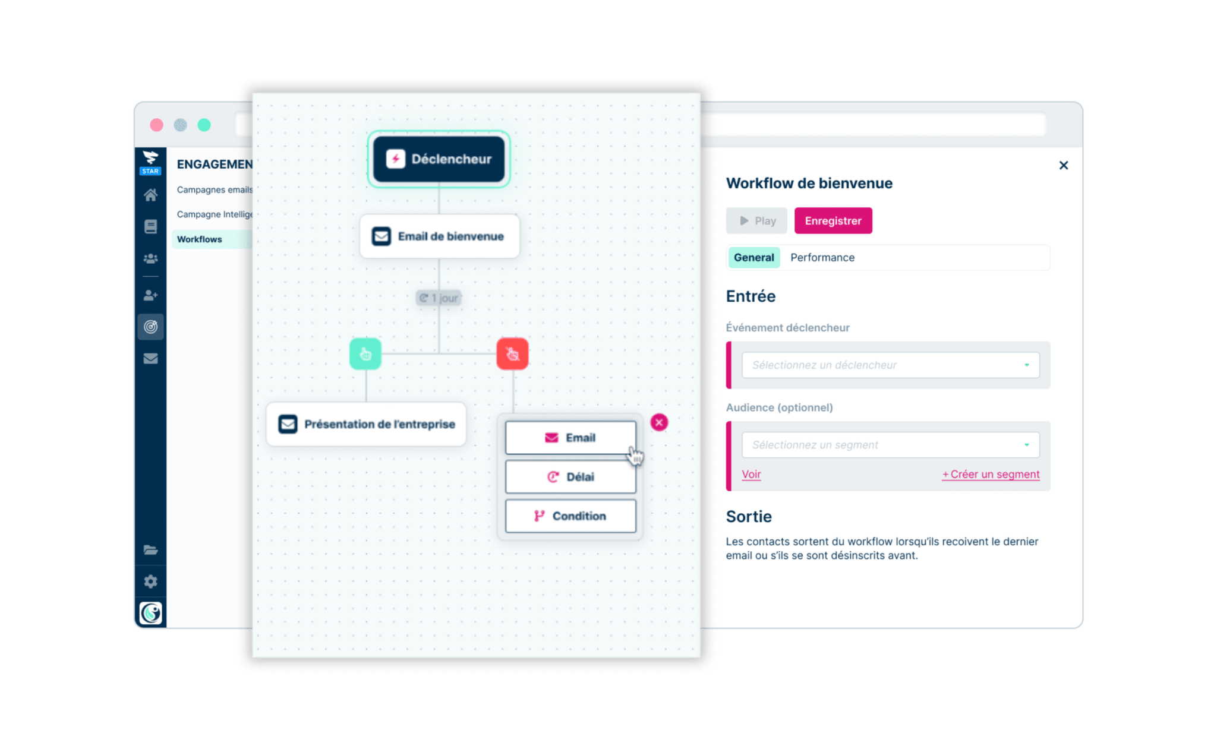The height and width of the screenshot is (730, 1217).
Task: Click the 1 jour delay indicator
Action: 438,298
